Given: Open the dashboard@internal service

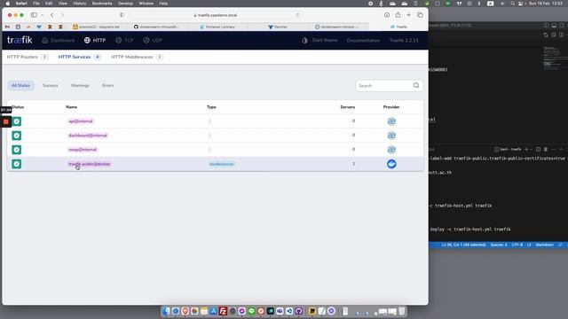Looking at the screenshot, I should click(x=88, y=136).
